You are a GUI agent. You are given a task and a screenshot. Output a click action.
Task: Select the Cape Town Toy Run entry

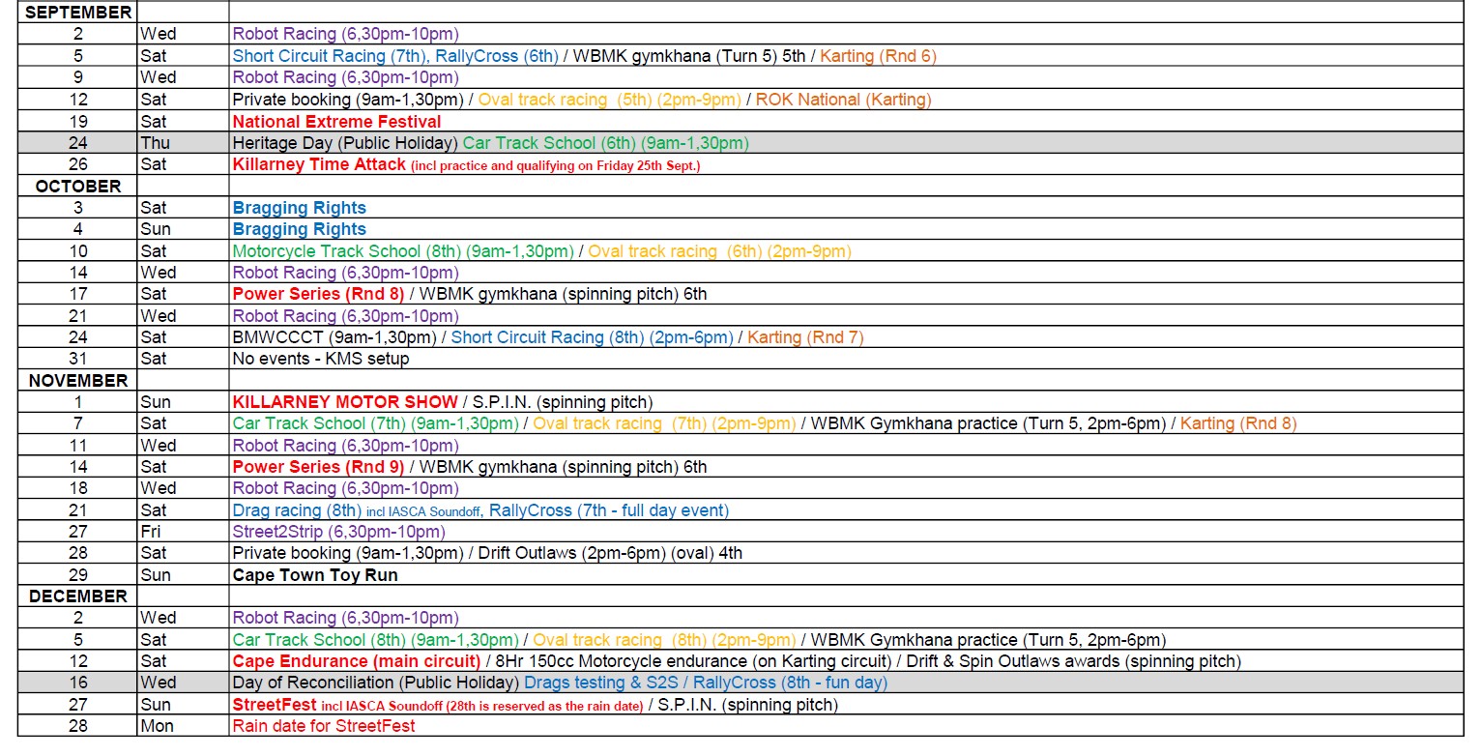[x=315, y=575]
